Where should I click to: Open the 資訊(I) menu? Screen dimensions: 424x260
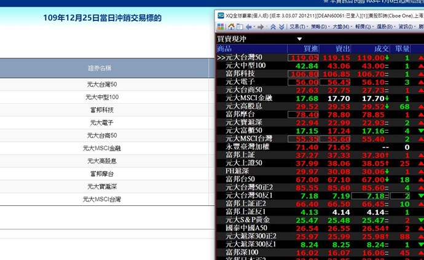point(407,26)
